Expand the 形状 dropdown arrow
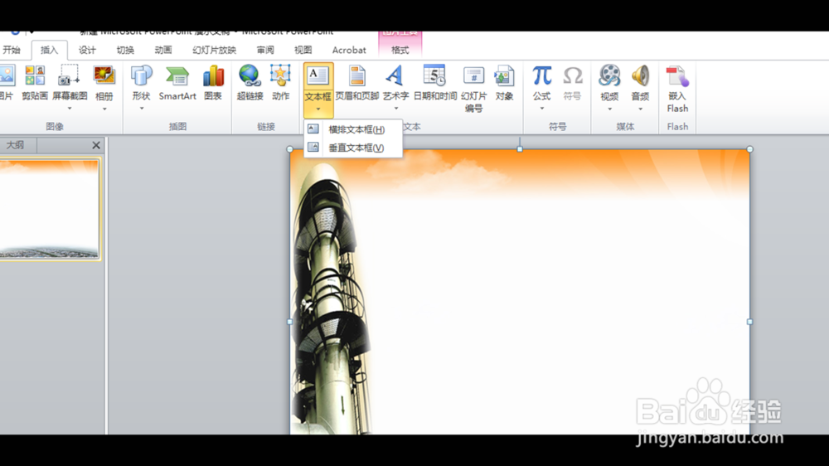This screenshot has height=466, width=829. [141, 109]
